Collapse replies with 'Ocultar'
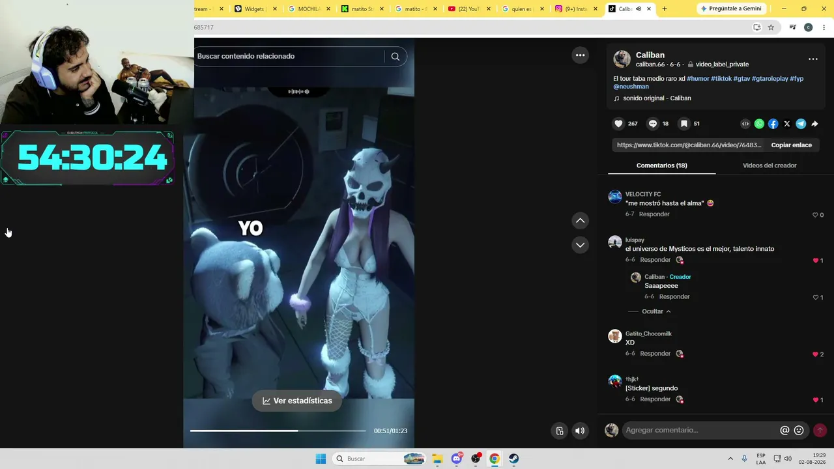Image resolution: width=834 pixels, height=469 pixels. pos(656,311)
